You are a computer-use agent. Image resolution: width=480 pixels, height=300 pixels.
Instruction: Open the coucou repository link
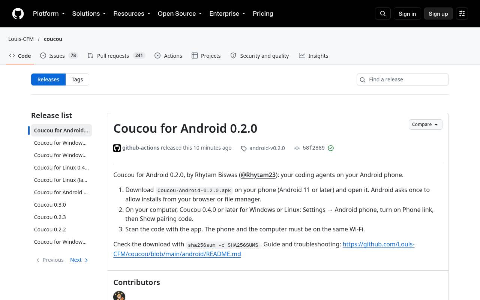point(53,39)
